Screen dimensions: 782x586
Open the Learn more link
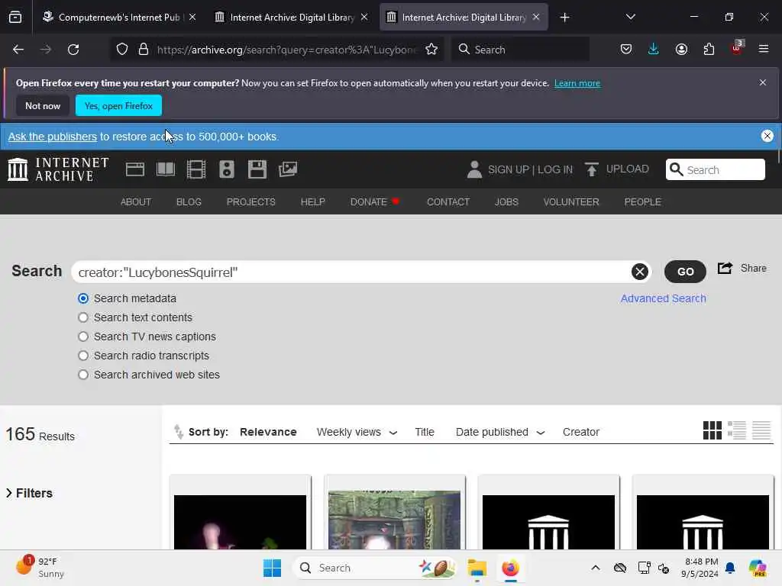pyautogui.click(x=577, y=83)
